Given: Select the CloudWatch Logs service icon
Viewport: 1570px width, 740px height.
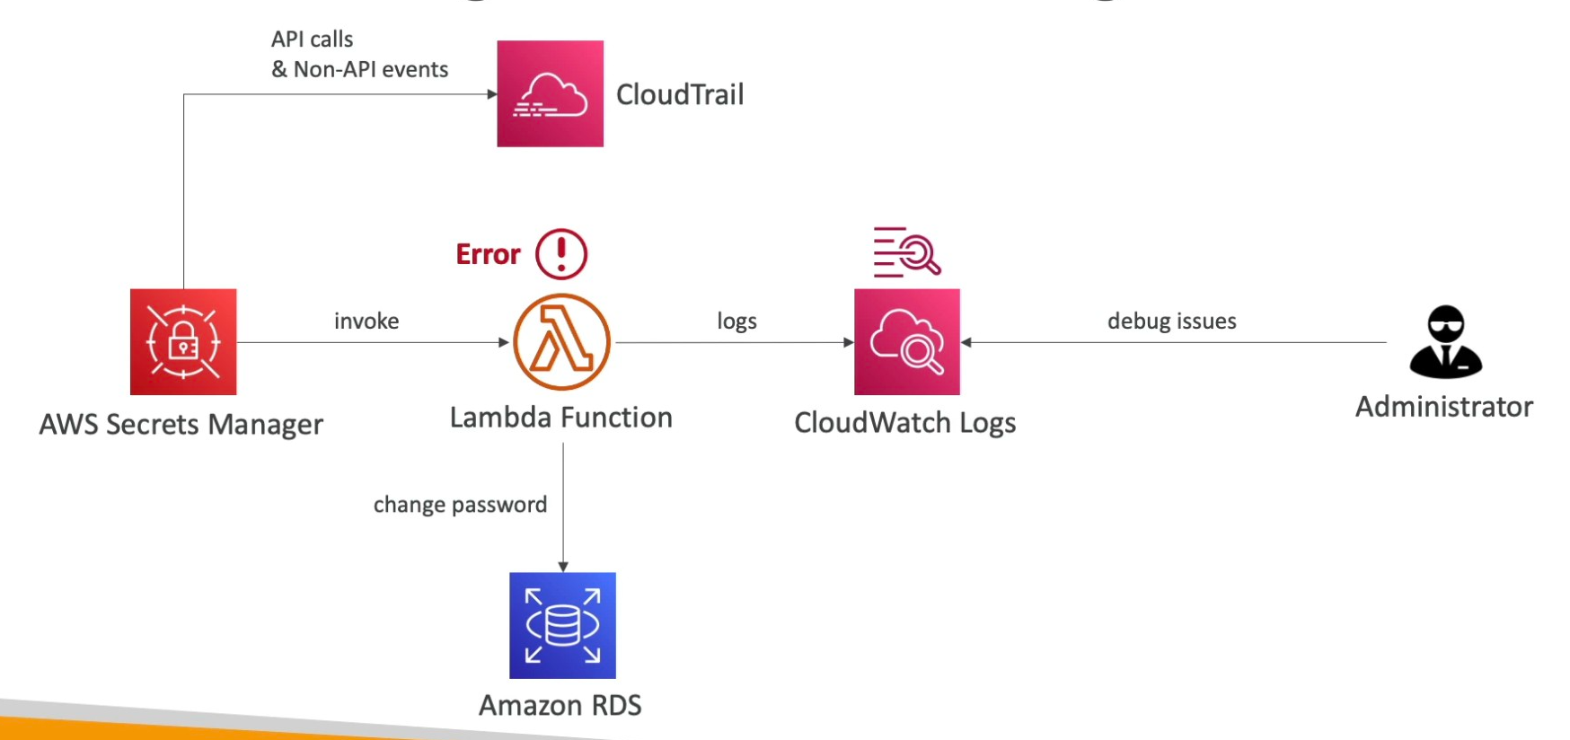Looking at the screenshot, I should tap(906, 342).
